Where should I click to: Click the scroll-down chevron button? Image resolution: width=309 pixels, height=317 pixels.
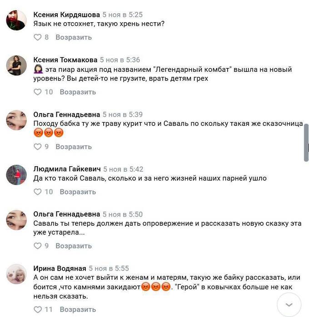pyautogui.click(x=289, y=305)
